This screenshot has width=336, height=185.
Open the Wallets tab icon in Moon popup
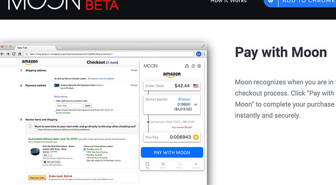[163, 165]
